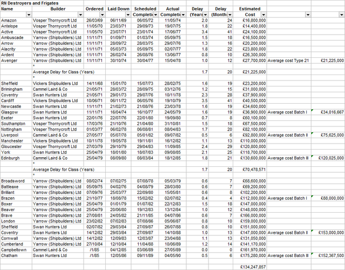
Task: Select the Builder header cell
Action: click(x=58, y=9)
